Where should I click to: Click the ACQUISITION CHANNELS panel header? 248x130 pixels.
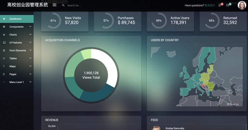coord(63,40)
